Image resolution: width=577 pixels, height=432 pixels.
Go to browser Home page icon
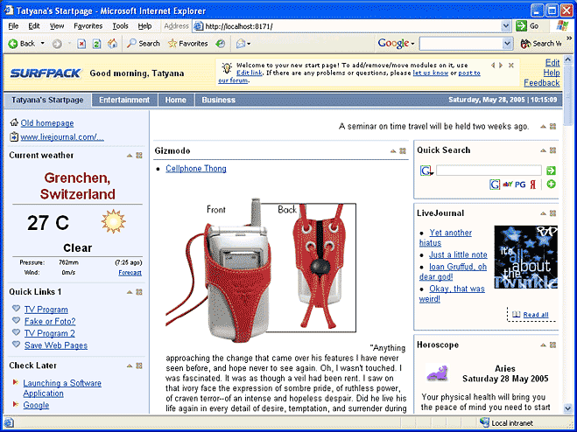pos(112,44)
